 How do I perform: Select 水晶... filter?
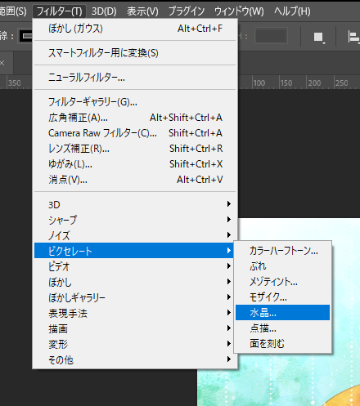(x=283, y=313)
